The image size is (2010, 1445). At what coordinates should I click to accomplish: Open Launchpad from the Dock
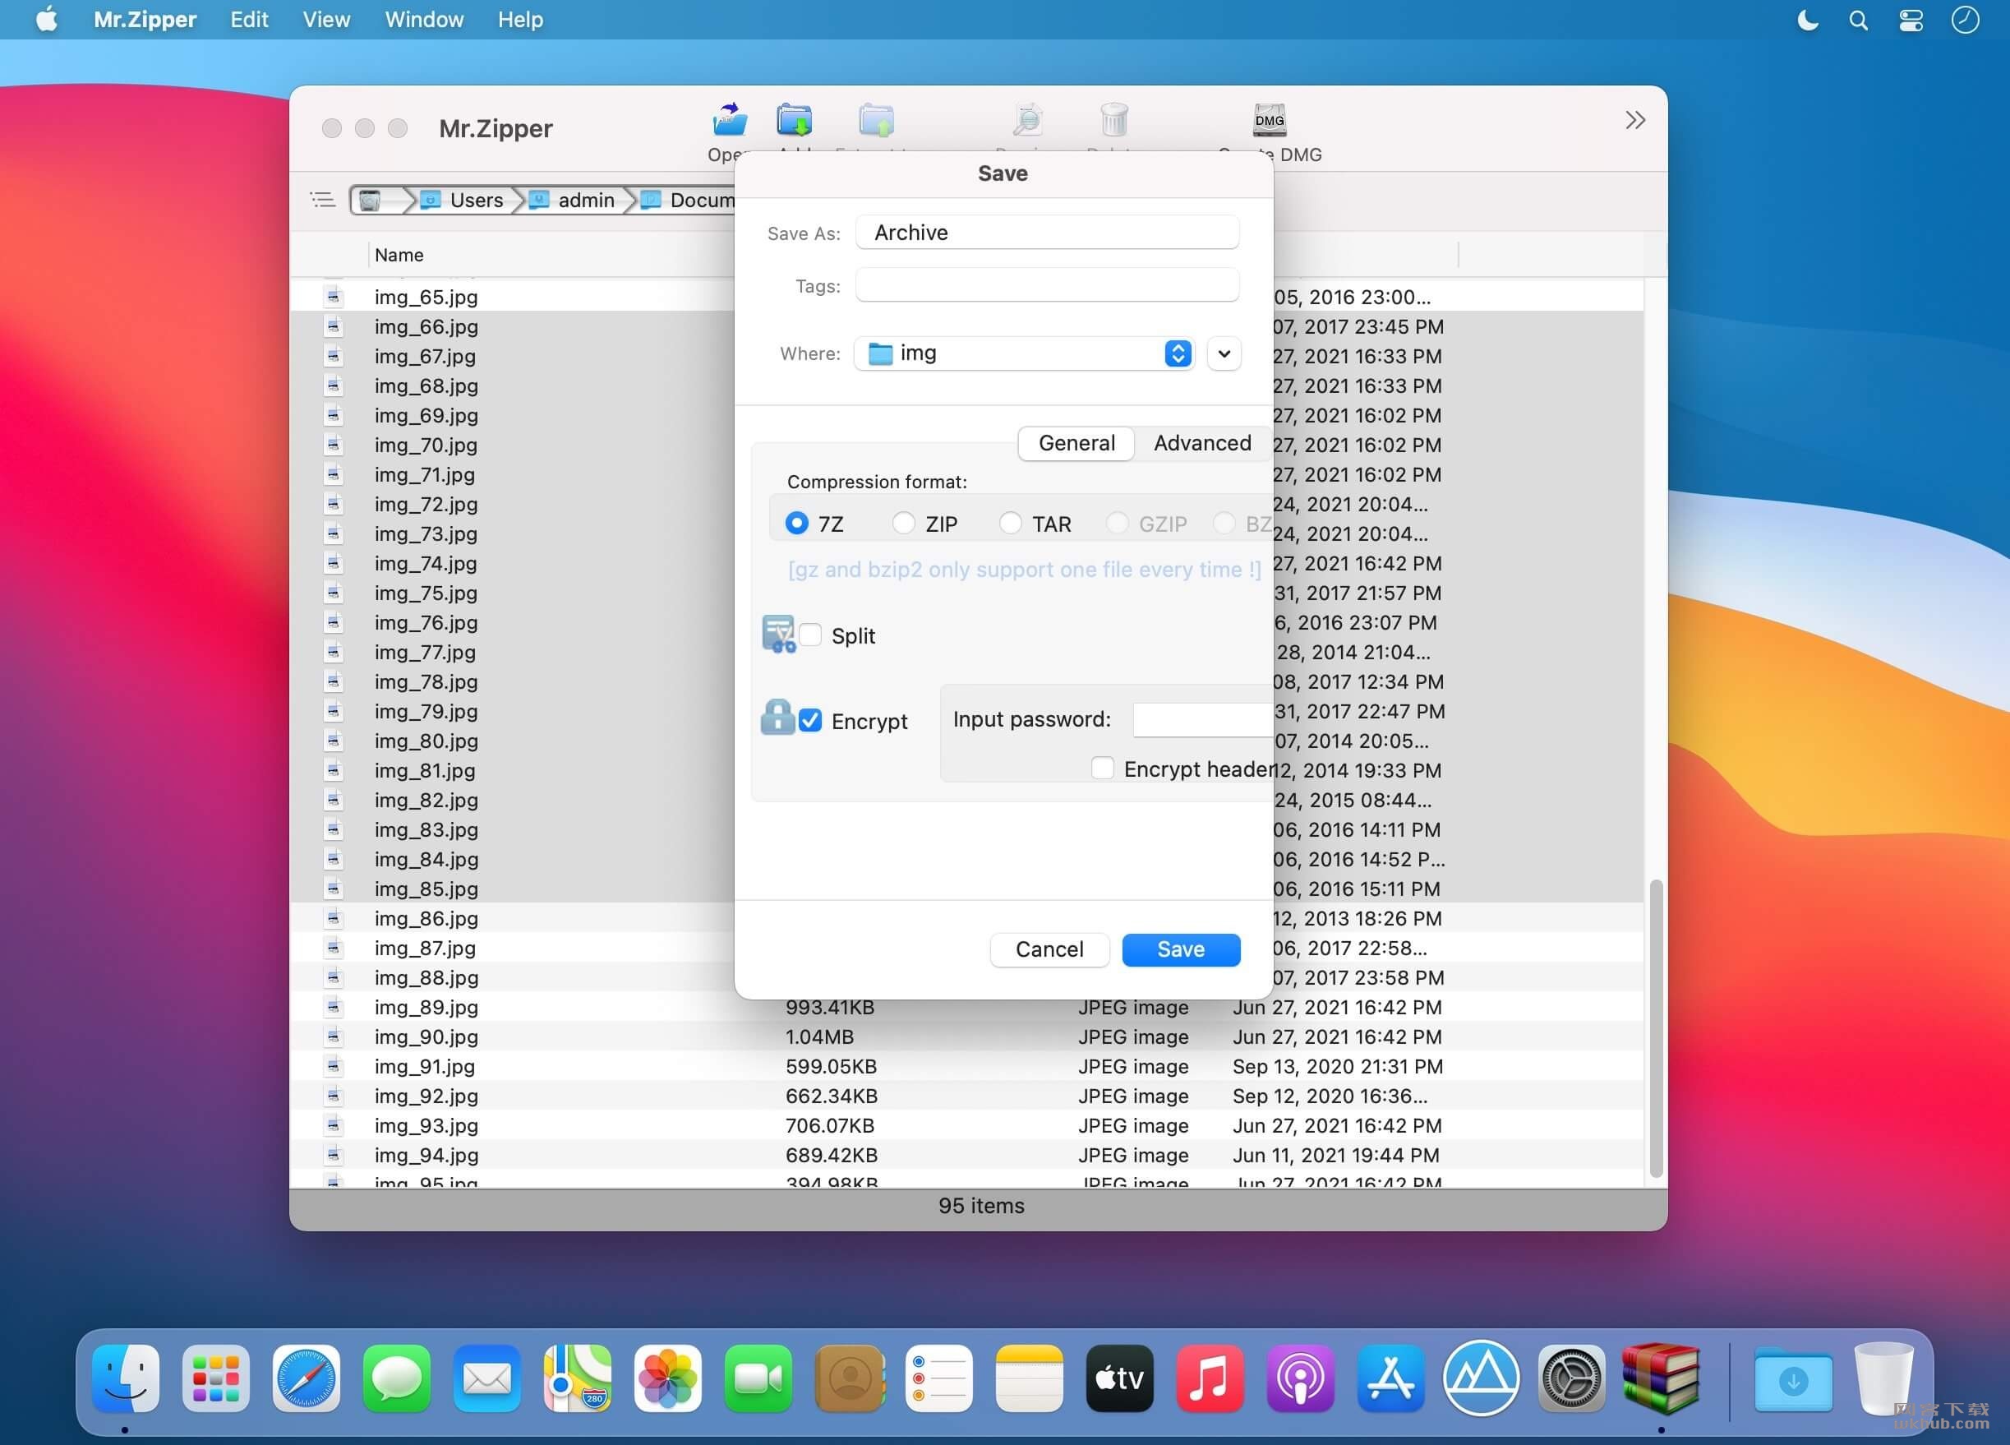coord(216,1378)
